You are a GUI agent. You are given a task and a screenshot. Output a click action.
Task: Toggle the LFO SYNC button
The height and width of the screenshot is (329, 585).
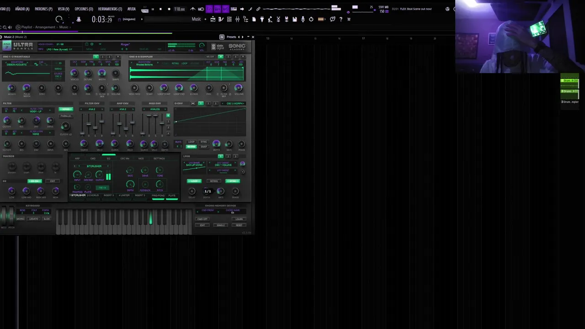click(233, 181)
